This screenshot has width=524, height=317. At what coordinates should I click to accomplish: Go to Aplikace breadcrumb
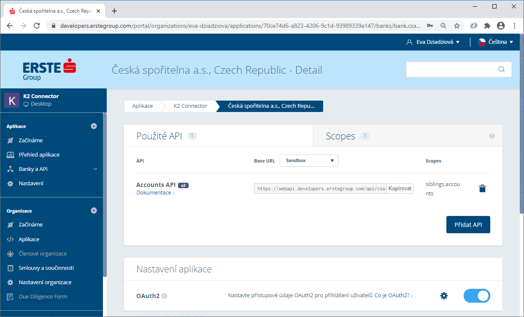(x=143, y=106)
